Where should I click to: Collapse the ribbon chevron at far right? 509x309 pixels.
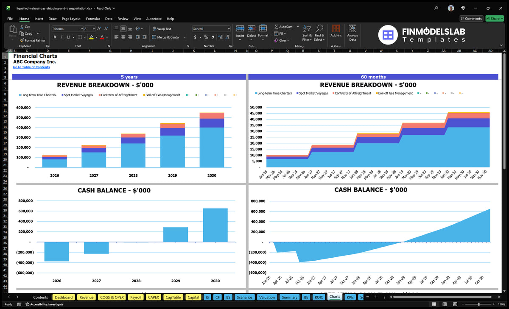point(501,45)
